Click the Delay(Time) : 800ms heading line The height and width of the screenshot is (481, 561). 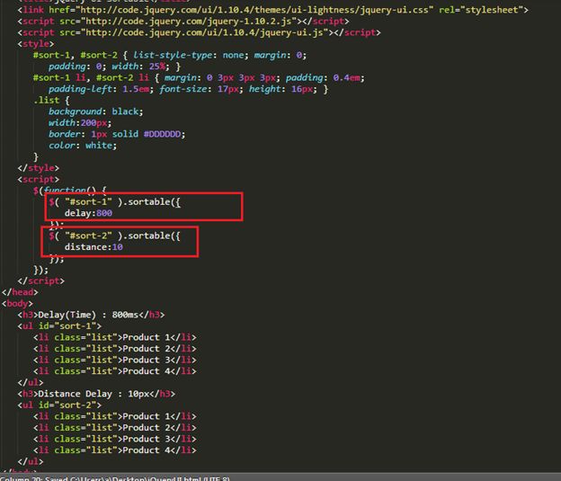[91, 315]
